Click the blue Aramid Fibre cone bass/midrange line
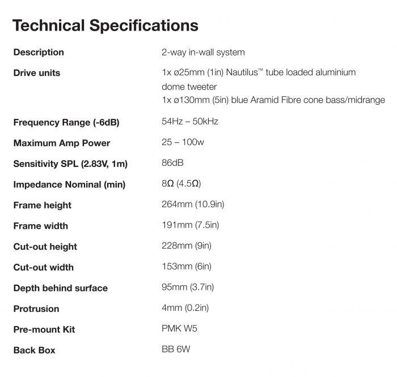Image resolution: width=397 pixels, height=377 pixels. pos(273,100)
